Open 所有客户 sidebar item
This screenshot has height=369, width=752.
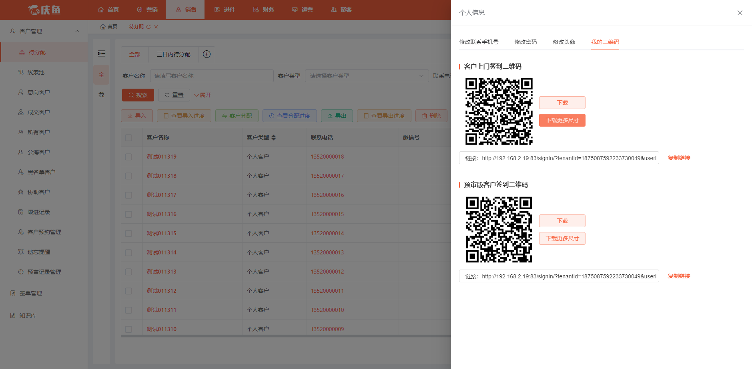pos(44,132)
